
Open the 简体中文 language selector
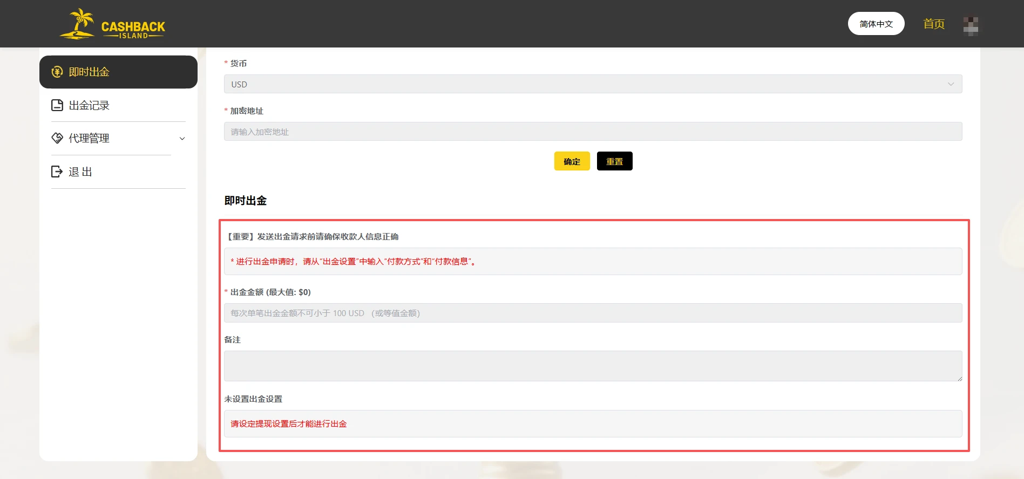pyautogui.click(x=876, y=24)
